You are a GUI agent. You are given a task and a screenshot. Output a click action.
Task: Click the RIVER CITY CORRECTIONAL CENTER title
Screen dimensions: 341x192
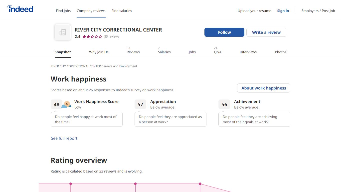[x=118, y=30]
